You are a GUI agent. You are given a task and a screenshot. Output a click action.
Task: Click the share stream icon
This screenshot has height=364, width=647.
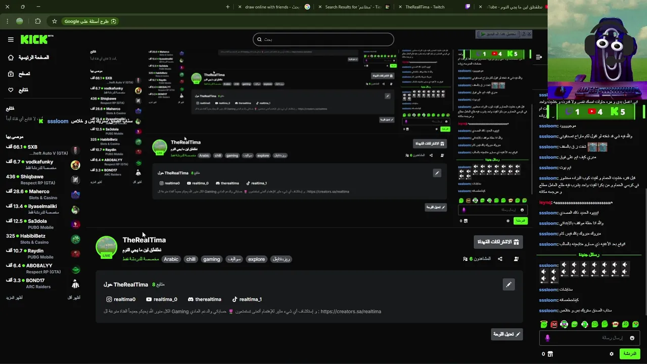[500, 259]
